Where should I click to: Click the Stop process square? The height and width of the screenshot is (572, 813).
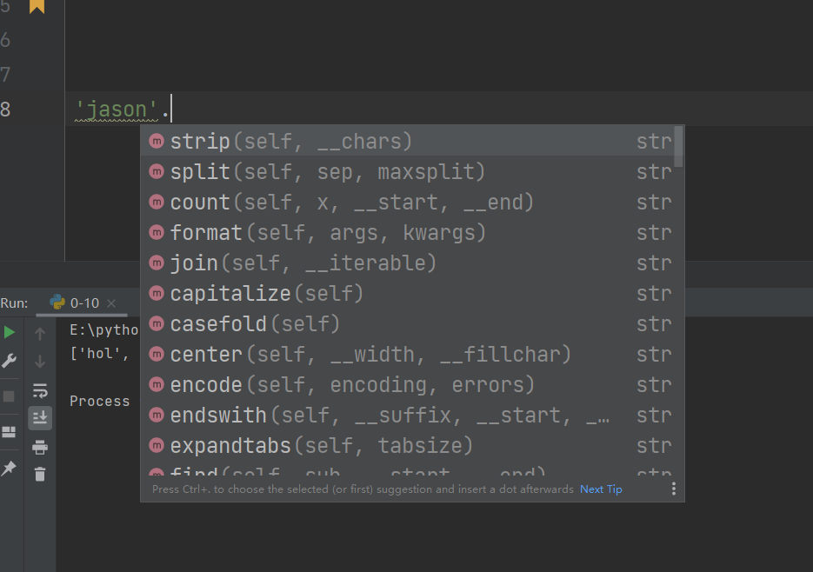10,396
